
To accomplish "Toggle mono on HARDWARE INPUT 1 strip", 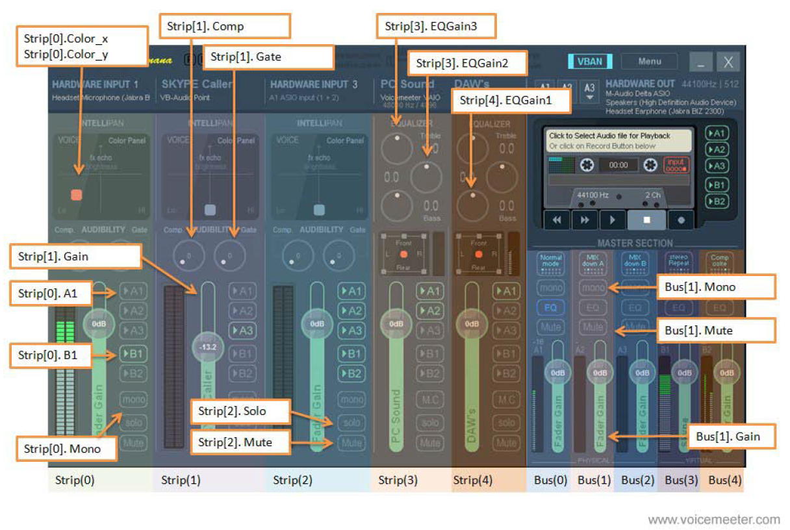I will click(133, 400).
